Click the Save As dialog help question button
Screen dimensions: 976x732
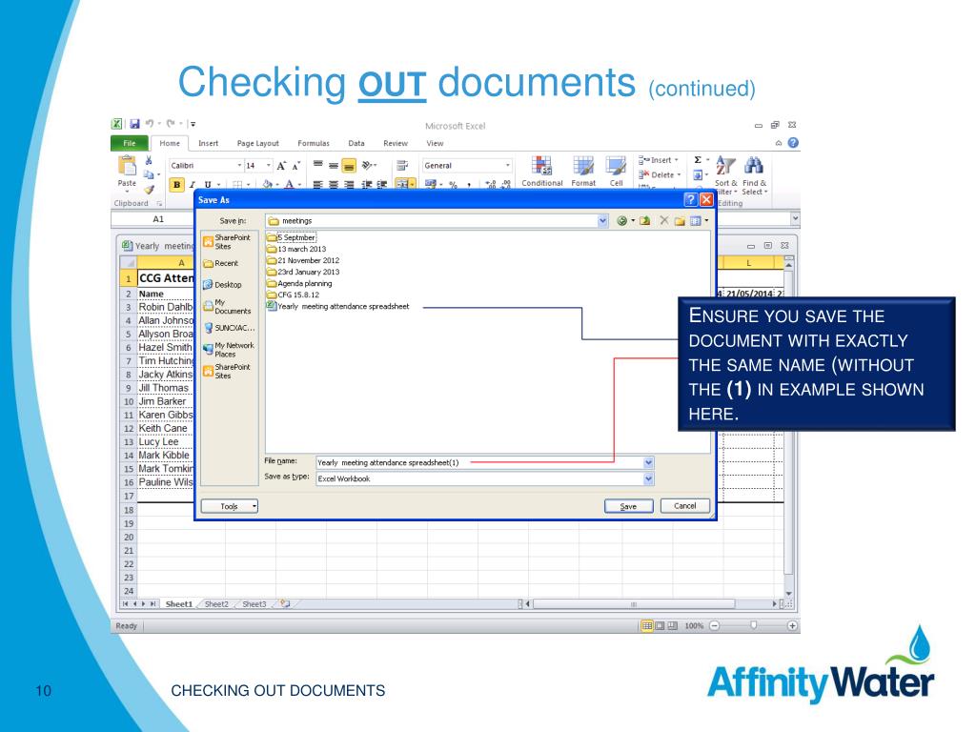click(690, 200)
